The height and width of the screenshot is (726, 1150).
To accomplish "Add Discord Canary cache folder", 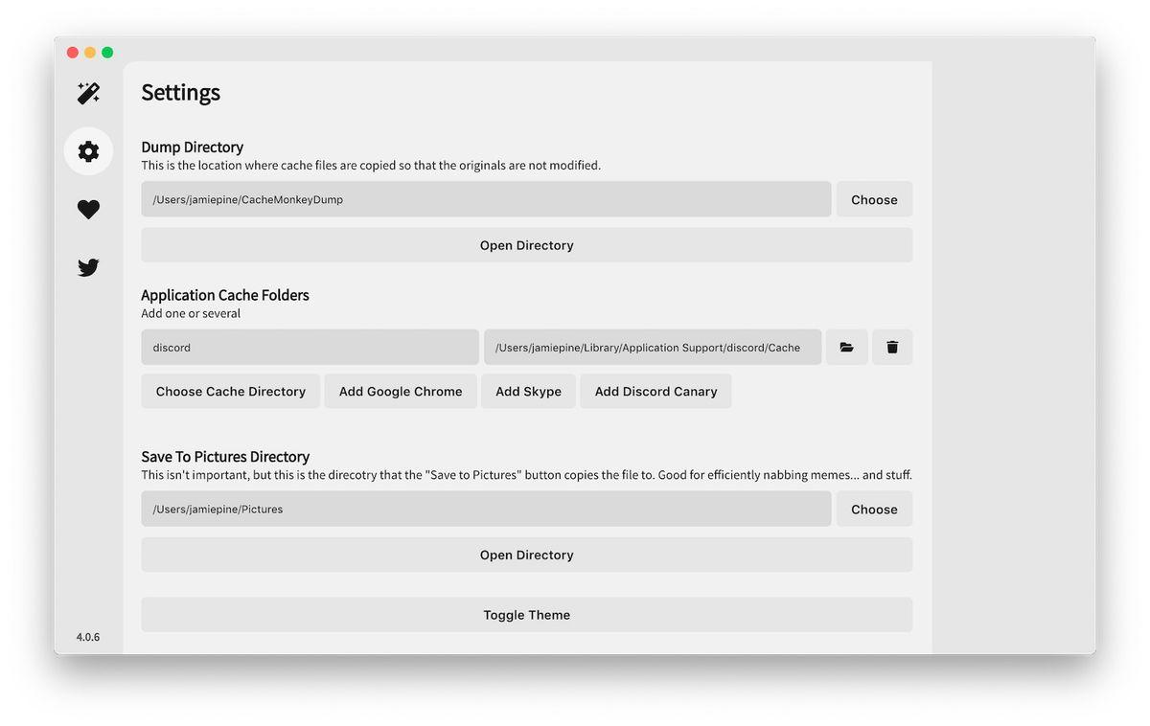I will pos(655,391).
